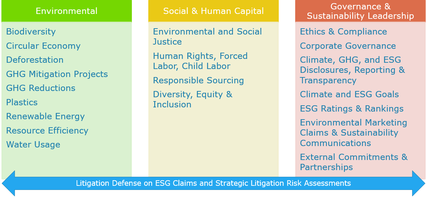Open the Corporate Governance link
The width and height of the screenshot is (426, 198).
348,46
